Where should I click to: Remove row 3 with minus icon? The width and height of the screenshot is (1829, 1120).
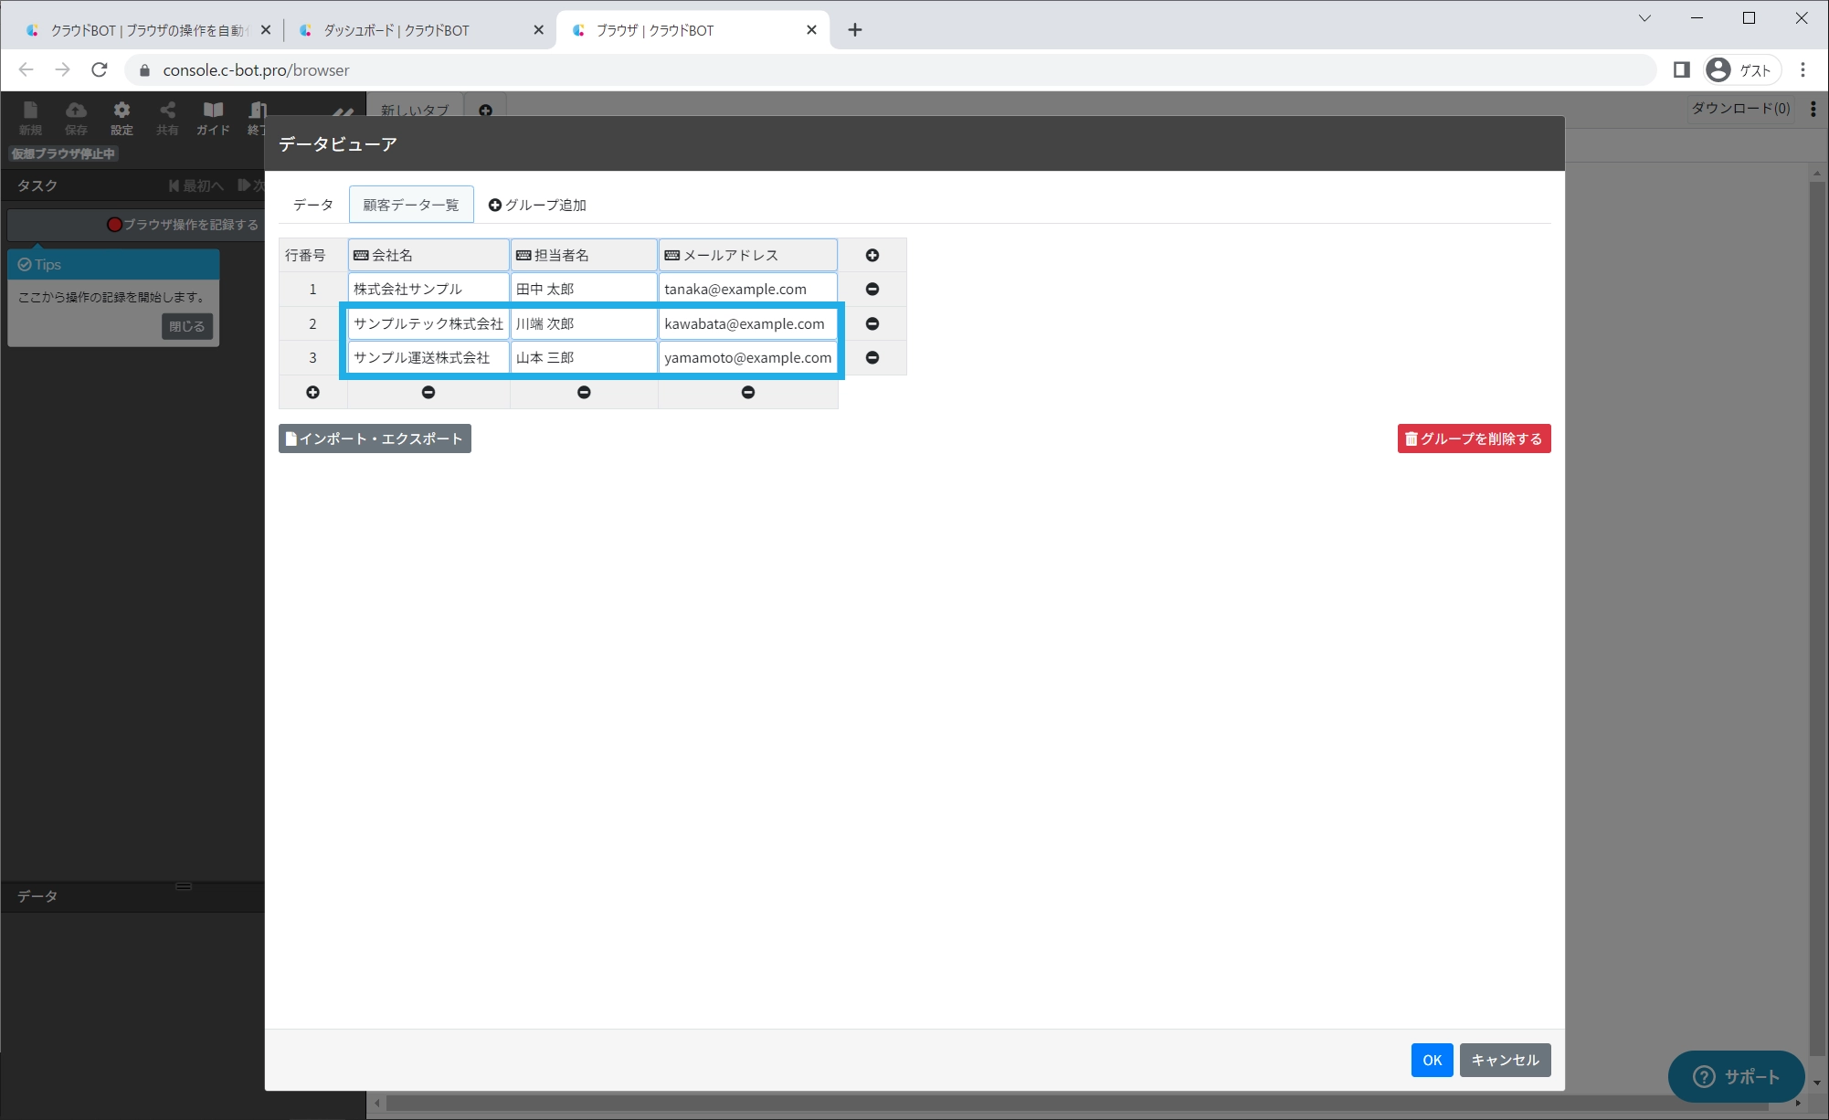click(872, 357)
